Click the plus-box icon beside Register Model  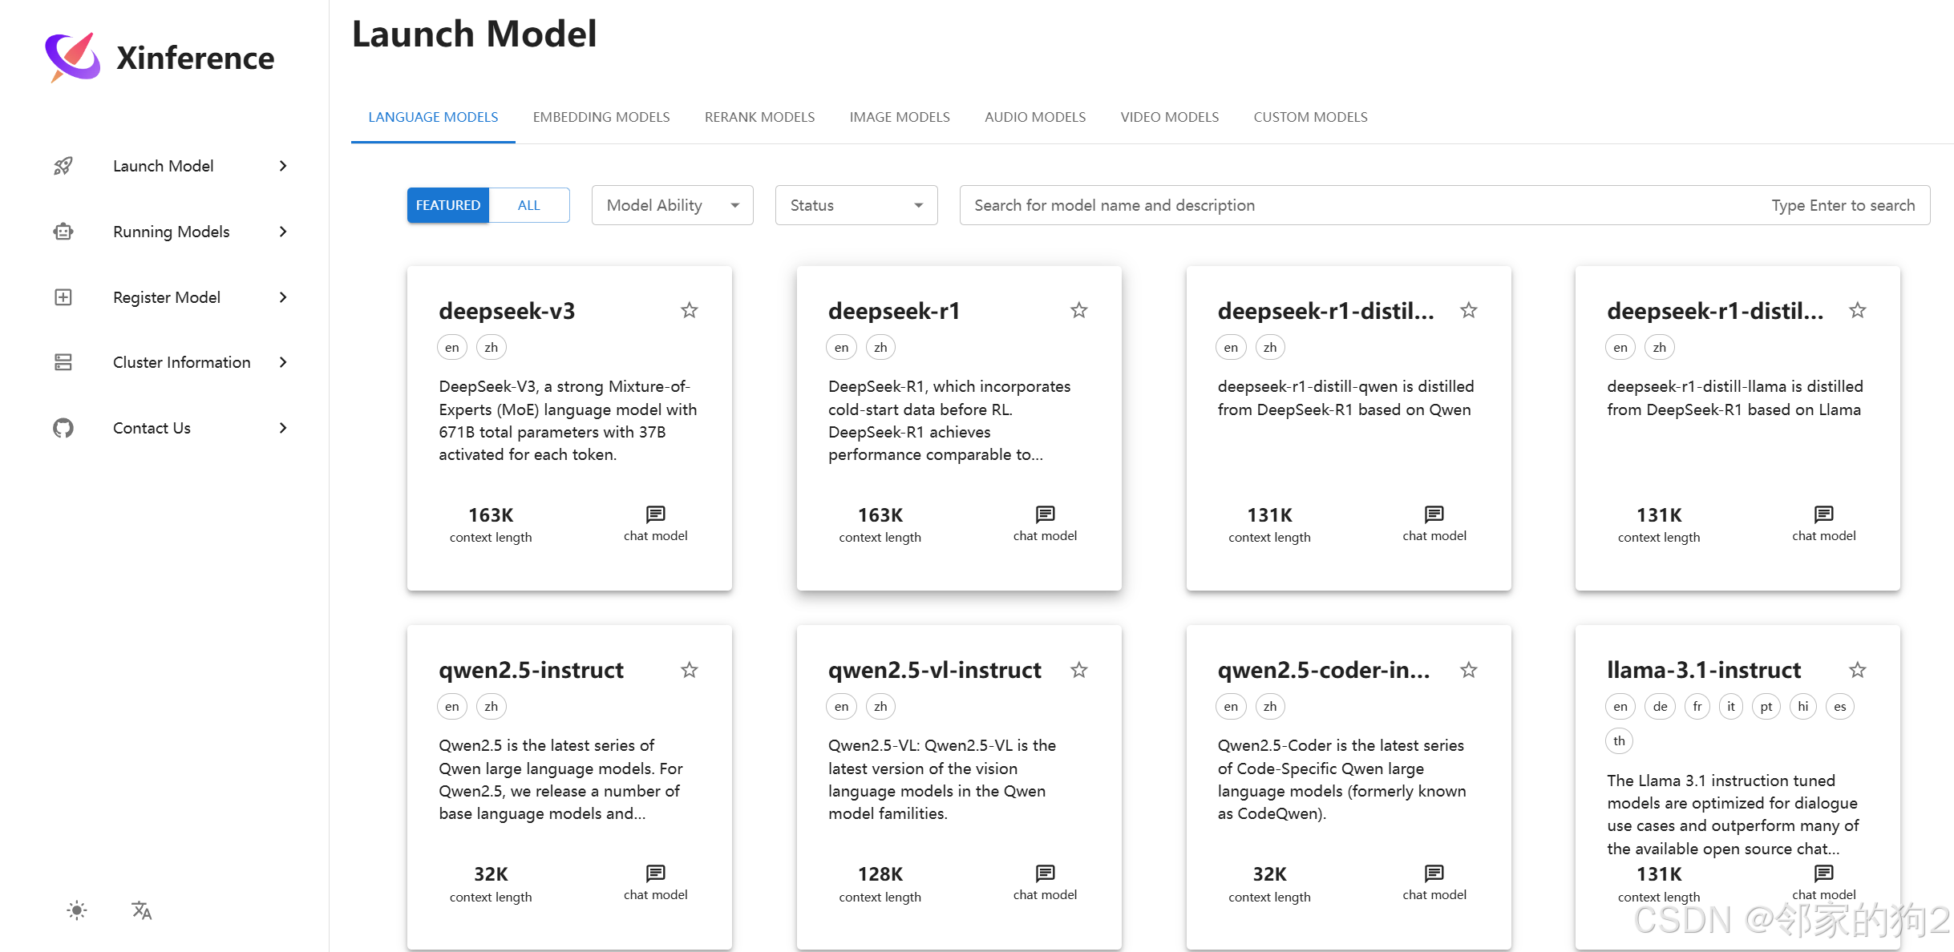[63, 297]
